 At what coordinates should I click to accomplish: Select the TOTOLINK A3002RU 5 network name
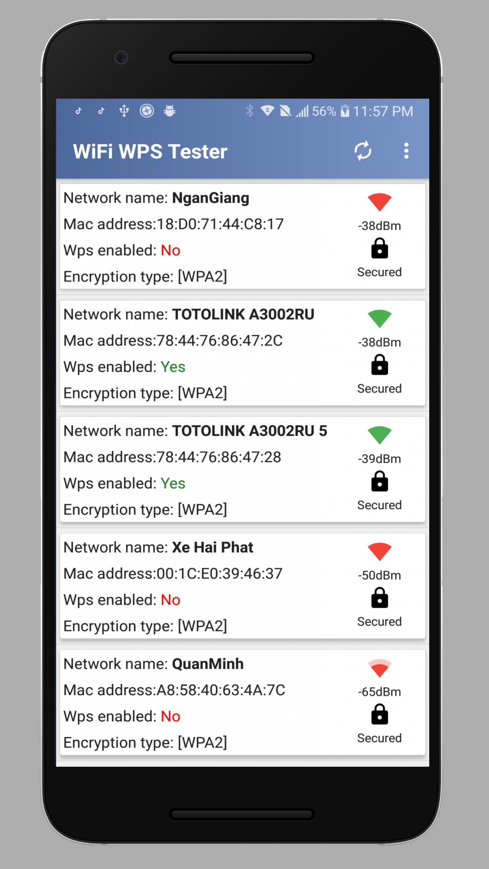coord(250,431)
